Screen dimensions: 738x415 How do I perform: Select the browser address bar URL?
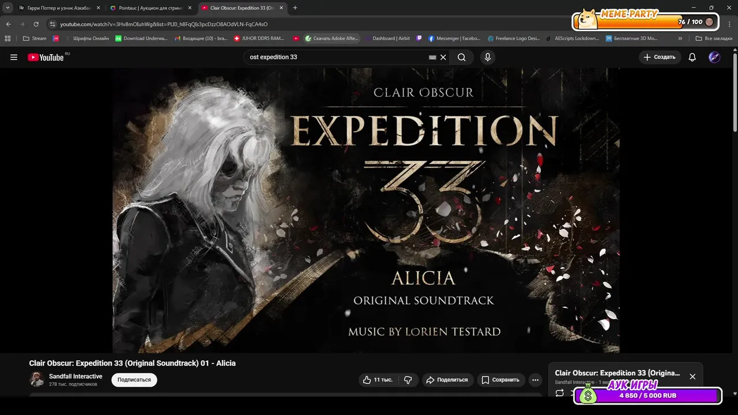coord(164,24)
